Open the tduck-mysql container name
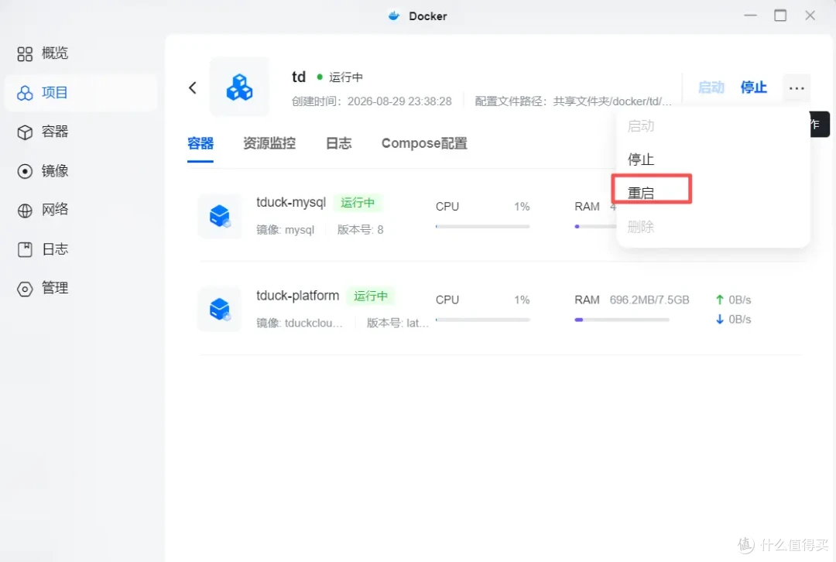Viewport: 836px width, 562px height. (290, 202)
